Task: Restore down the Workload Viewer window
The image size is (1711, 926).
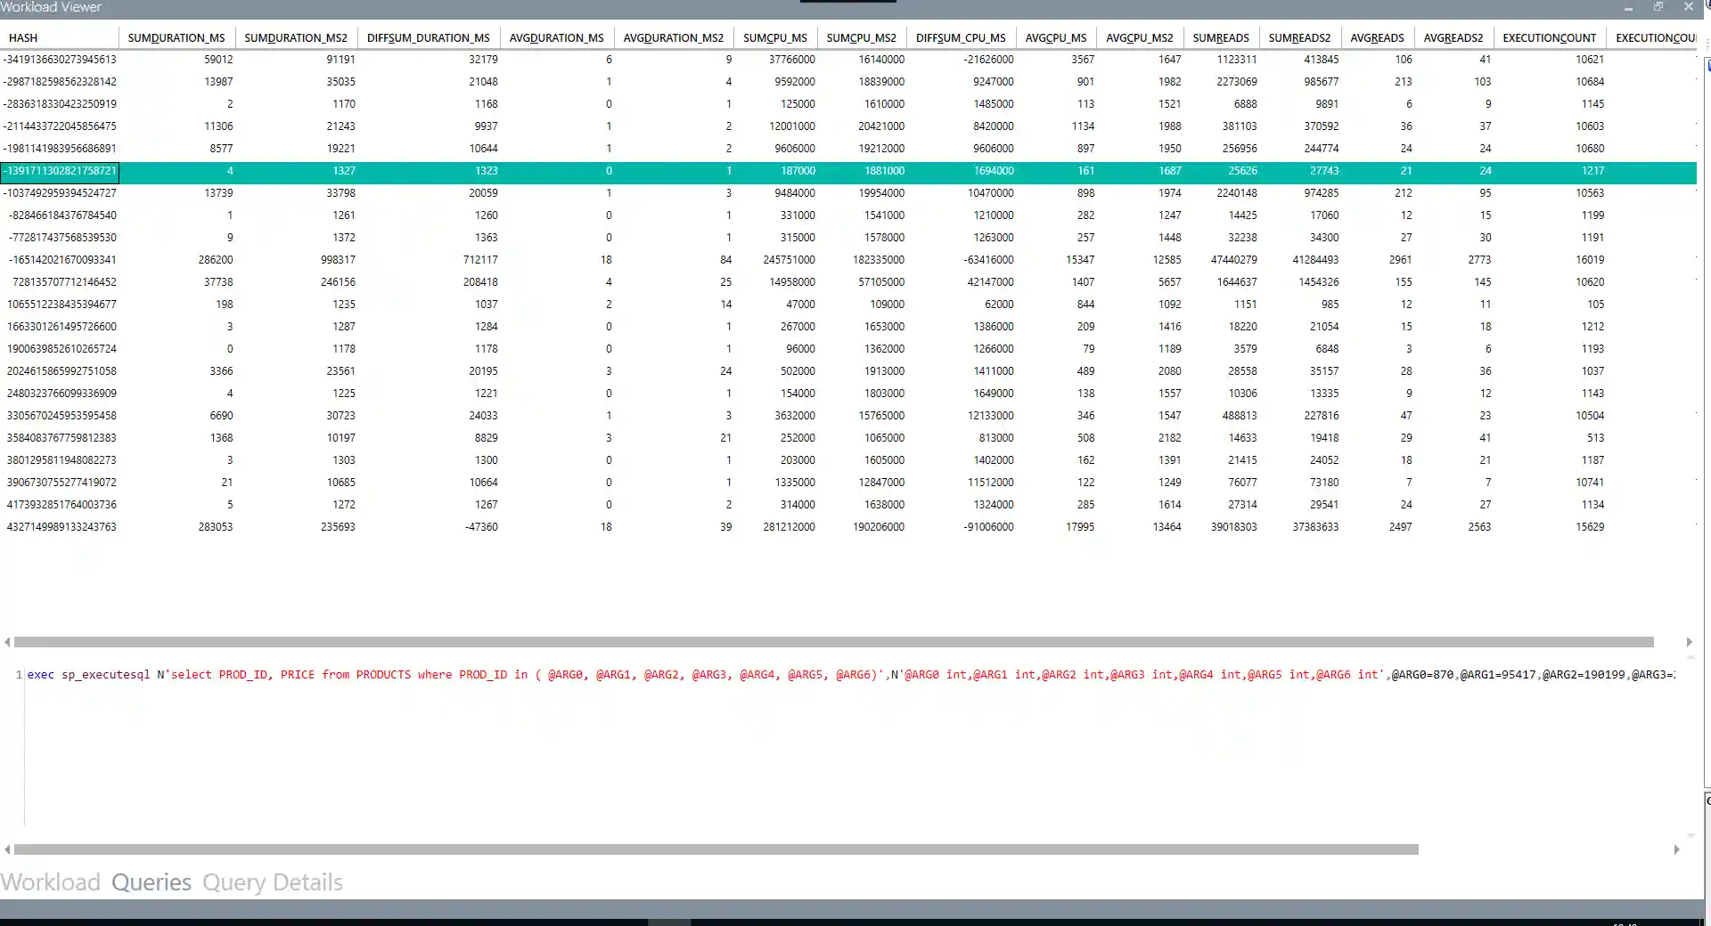Action: point(1658,7)
